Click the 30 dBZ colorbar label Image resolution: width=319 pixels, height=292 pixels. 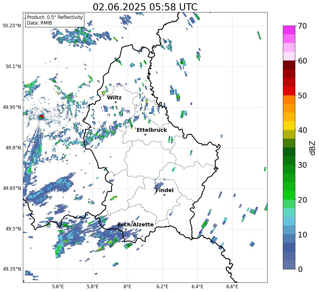[302, 165]
